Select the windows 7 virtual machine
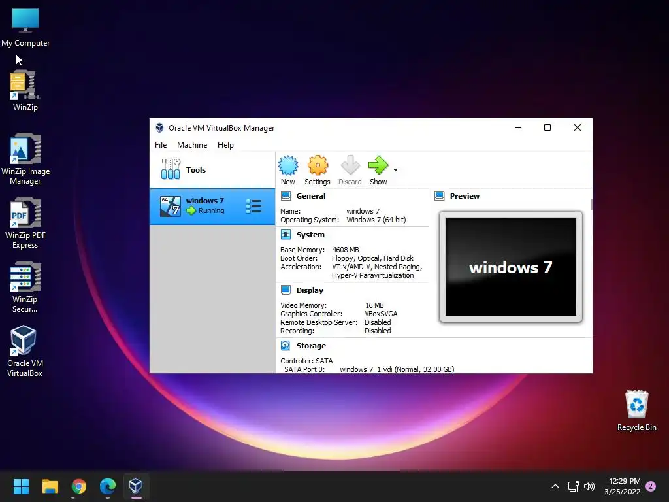 tap(212, 206)
